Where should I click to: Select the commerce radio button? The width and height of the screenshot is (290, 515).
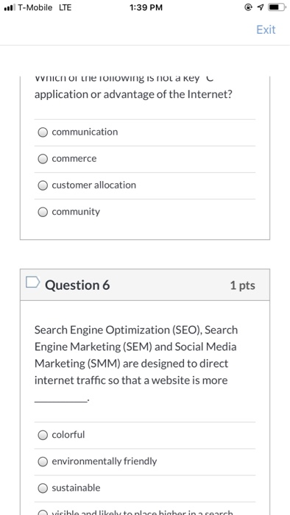coord(43,159)
